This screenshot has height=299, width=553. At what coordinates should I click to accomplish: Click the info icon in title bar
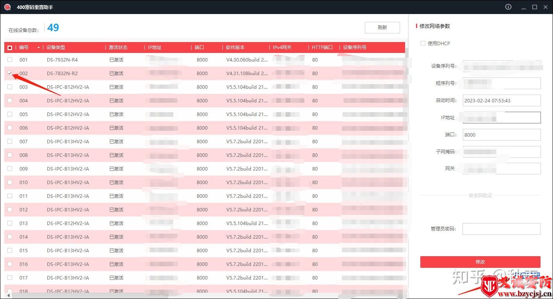(x=508, y=7)
